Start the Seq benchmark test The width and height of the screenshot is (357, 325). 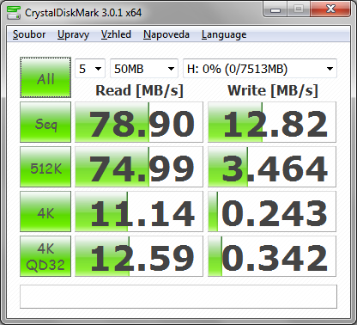[45, 122]
